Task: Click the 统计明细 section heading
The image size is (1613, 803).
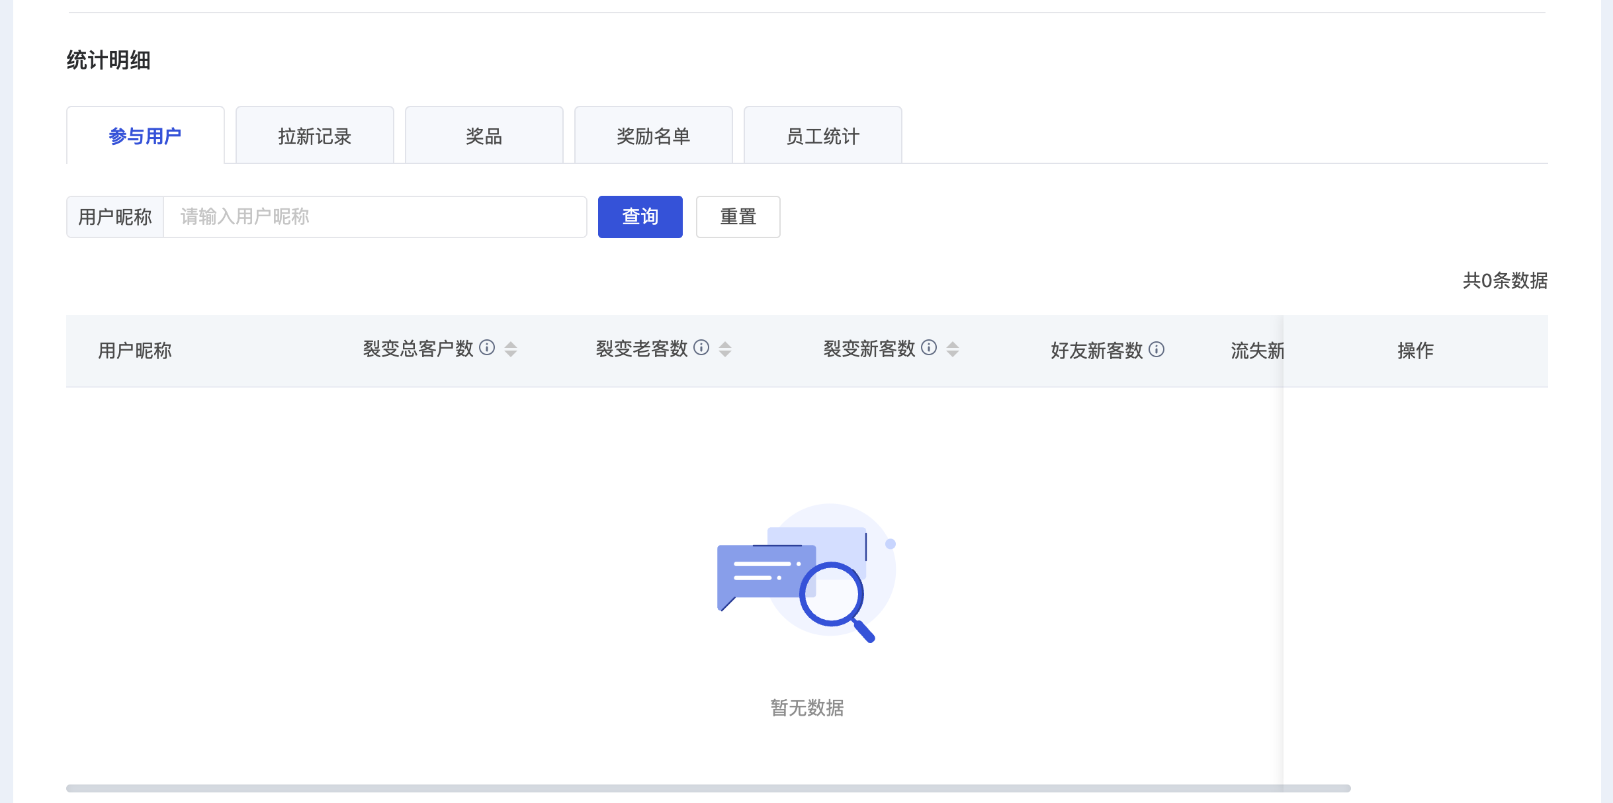Action: pos(109,60)
